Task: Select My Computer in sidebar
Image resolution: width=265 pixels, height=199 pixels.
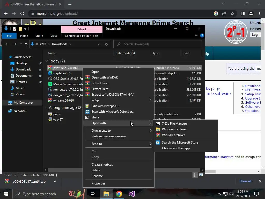Action: point(23,103)
